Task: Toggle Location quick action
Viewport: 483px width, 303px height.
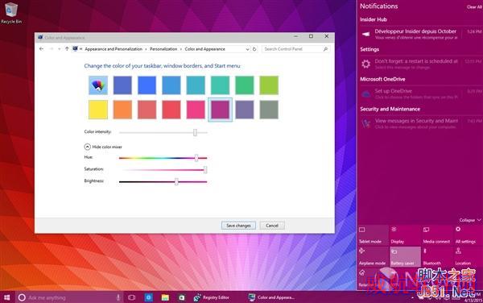Action: coord(469,256)
